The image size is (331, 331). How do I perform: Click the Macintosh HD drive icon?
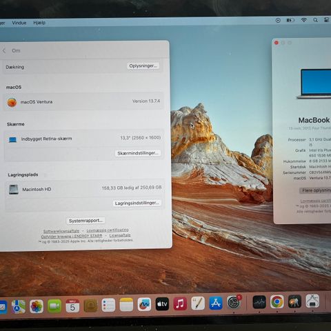(x=14, y=190)
